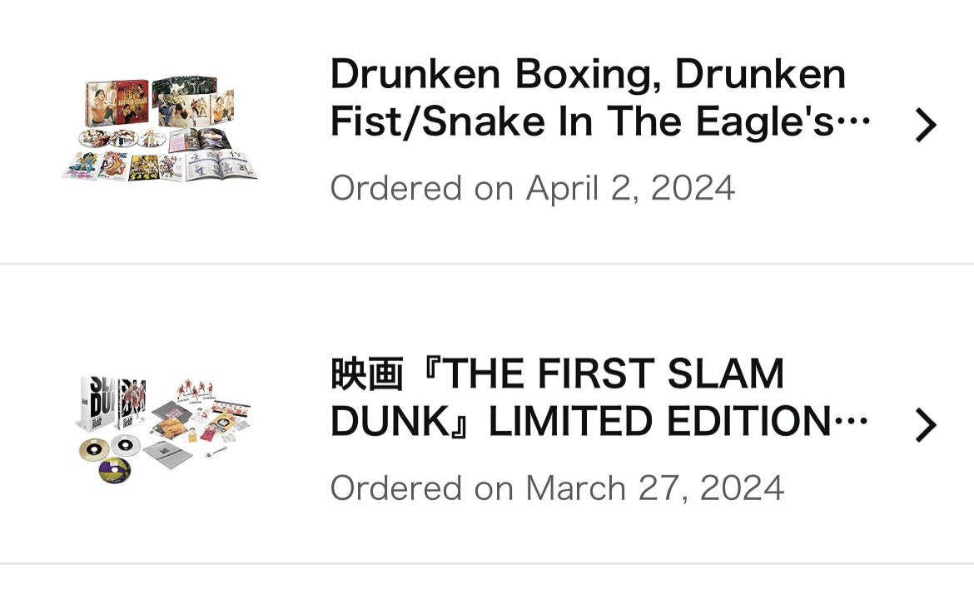Expand THE FIRST SLAM DUNK order chevron
The height and width of the screenshot is (589, 974).
925,425
